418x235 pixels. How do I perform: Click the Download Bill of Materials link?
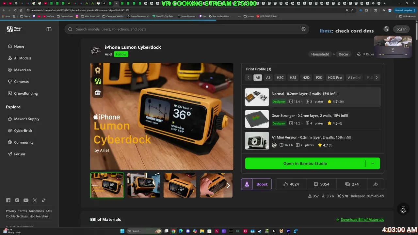click(360, 220)
